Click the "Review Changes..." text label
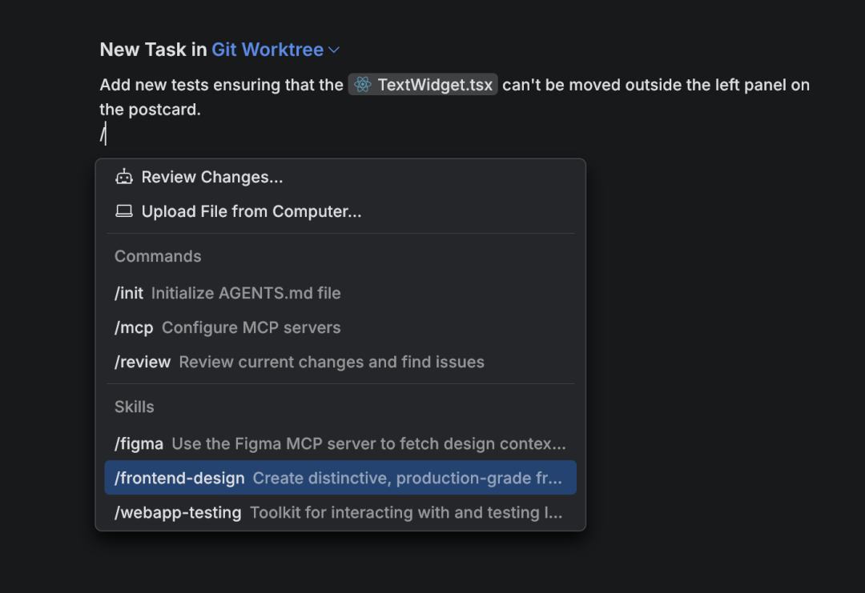Image resolution: width=865 pixels, height=593 pixels. click(x=212, y=177)
